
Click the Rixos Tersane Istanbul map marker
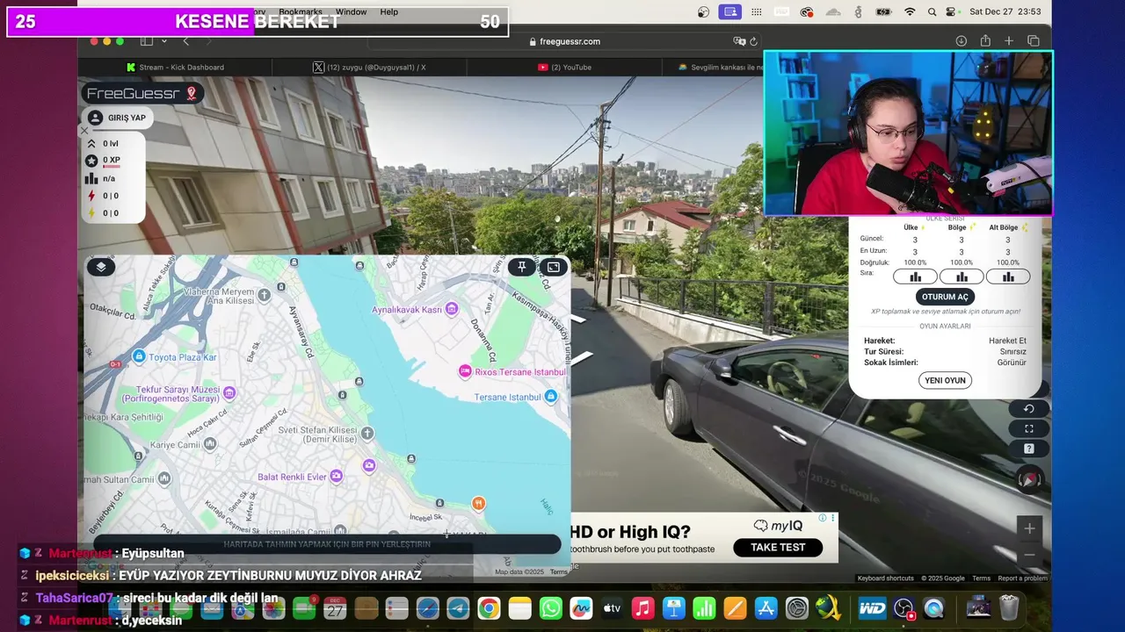click(x=466, y=372)
